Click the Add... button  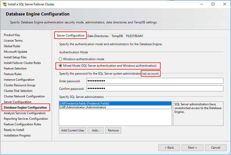click(x=96, y=130)
